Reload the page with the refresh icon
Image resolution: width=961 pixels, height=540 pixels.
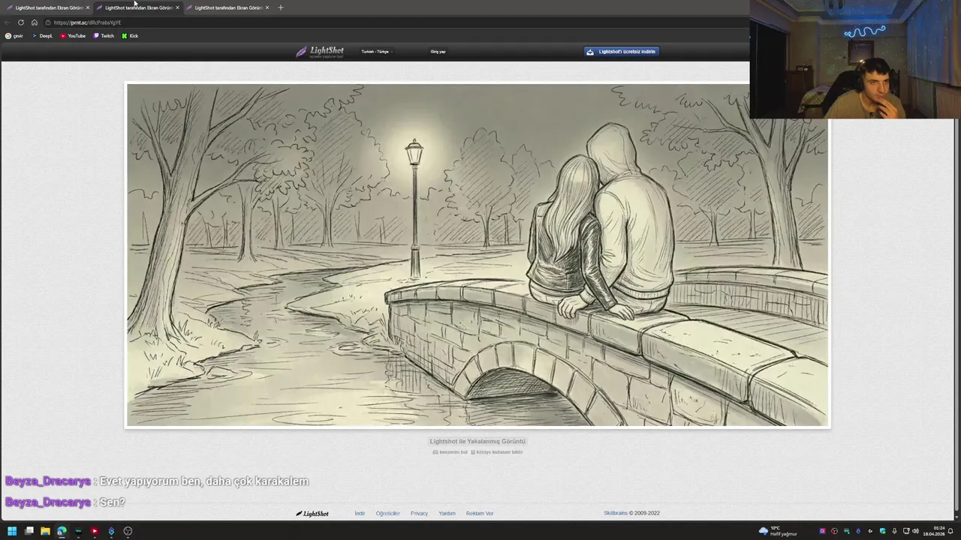[x=21, y=22]
